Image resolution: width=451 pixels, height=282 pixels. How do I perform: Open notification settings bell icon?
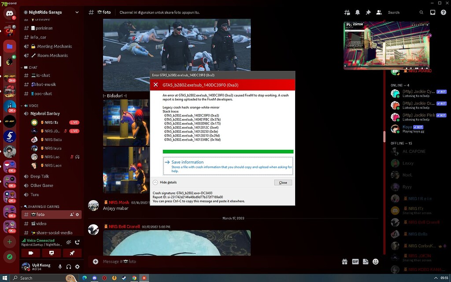click(x=358, y=12)
